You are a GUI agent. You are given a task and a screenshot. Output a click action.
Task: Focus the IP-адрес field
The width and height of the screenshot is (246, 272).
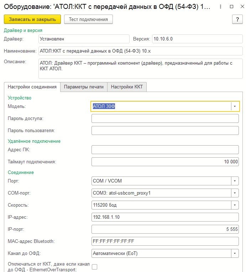point(165,217)
